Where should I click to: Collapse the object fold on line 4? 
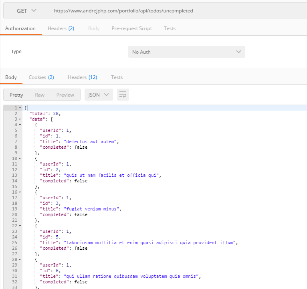(x=20, y=125)
